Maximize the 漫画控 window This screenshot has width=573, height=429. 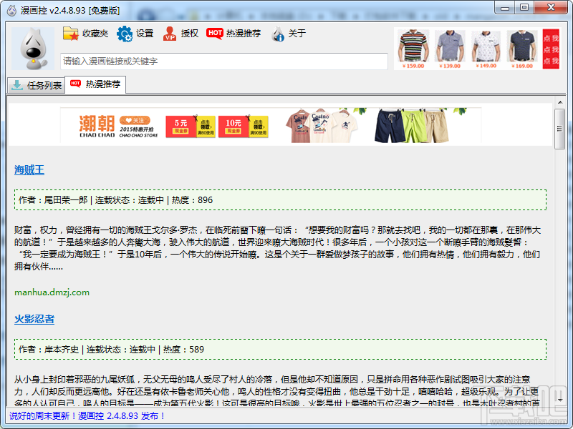tap(524, 8)
